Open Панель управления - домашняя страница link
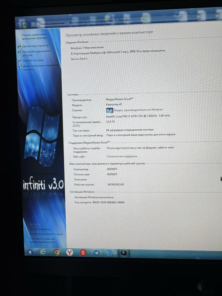The width and height of the screenshot is (222, 296). [35, 36]
